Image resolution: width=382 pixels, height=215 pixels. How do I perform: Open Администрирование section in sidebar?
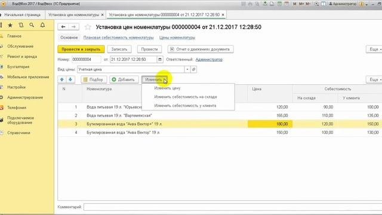coord(25,97)
